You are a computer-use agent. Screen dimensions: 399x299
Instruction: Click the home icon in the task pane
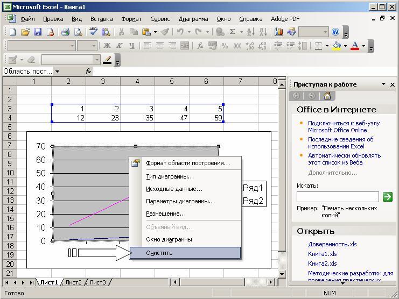pos(327,96)
